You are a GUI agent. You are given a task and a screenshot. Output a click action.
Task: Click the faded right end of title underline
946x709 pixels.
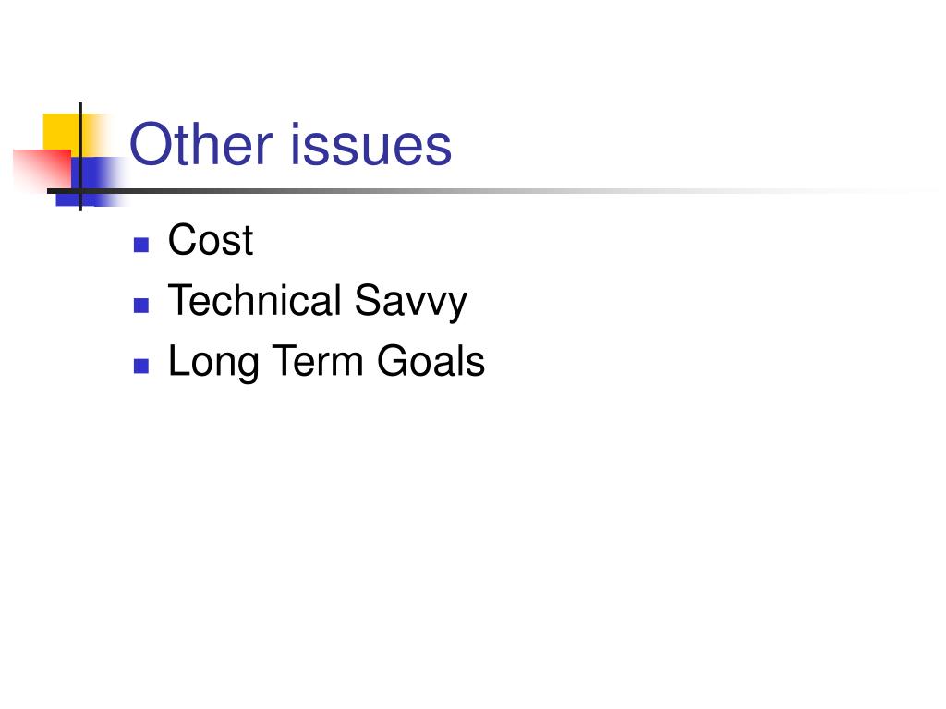coord(875,191)
